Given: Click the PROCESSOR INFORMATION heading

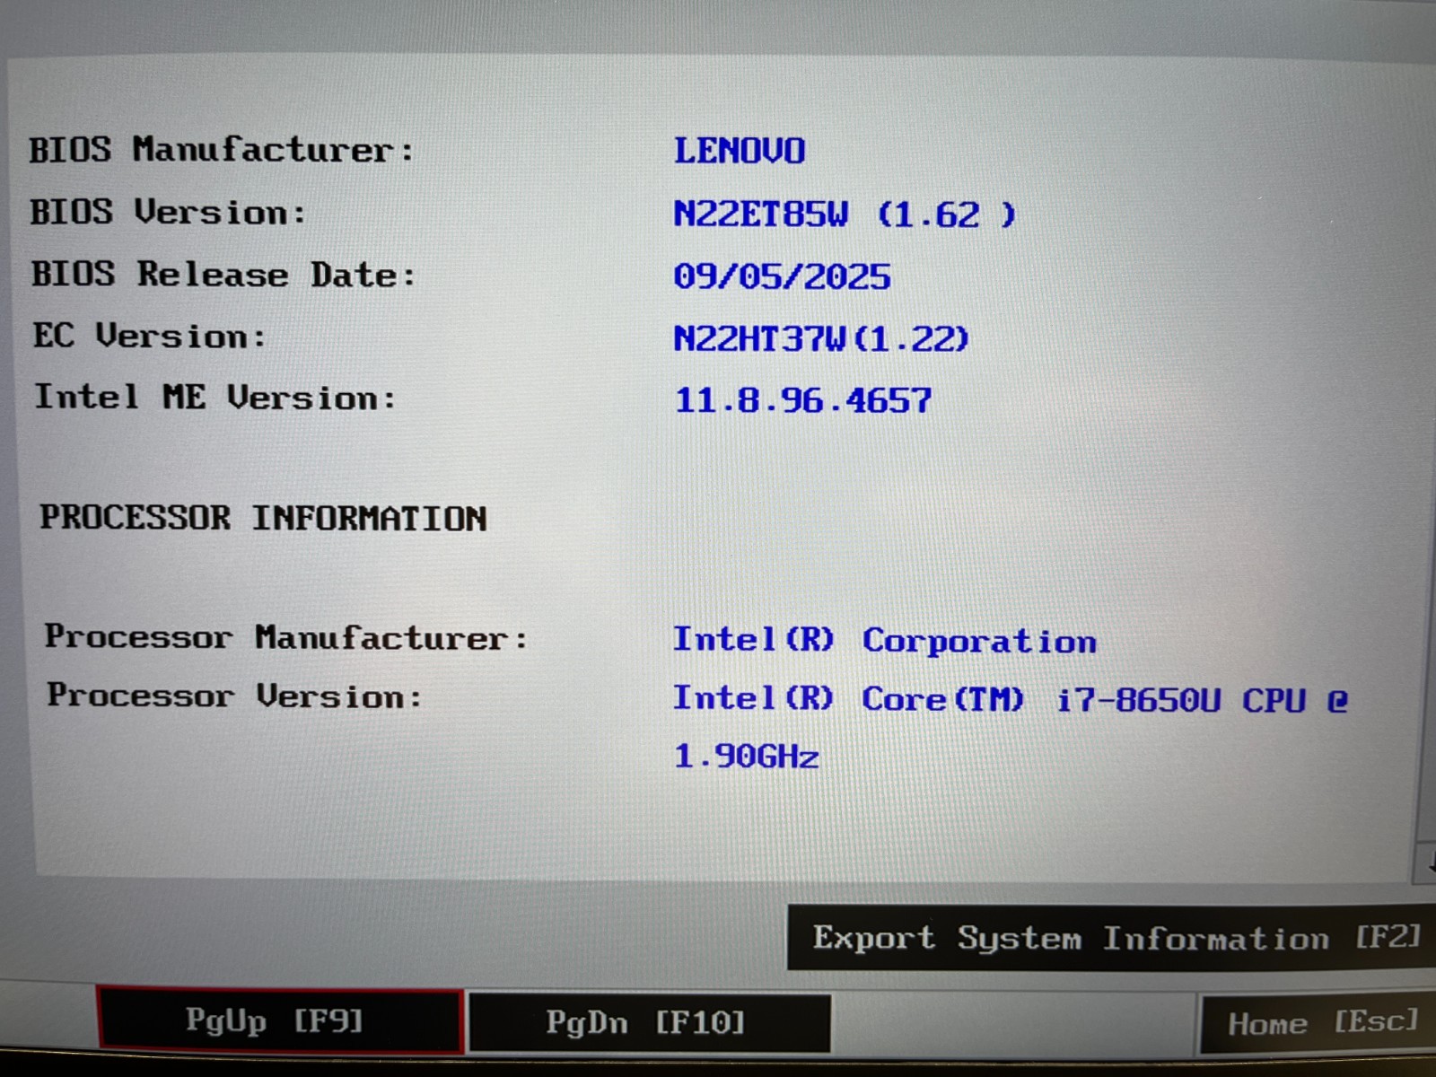Looking at the screenshot, I should 263,518.
